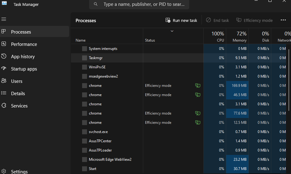Click the Settings gear icon

point(4,171)
